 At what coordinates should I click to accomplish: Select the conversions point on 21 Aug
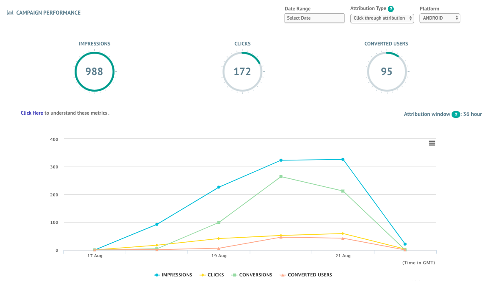coord(343,191)
